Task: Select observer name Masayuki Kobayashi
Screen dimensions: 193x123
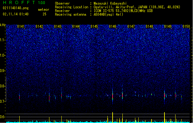Action: pyautogui.click(x=110, y=3)
